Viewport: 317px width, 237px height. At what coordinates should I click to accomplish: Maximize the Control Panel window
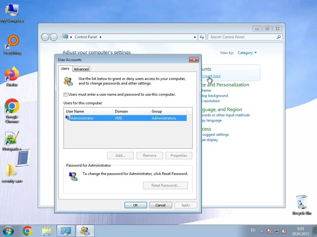pyautogui.click(x=267, y=29)
